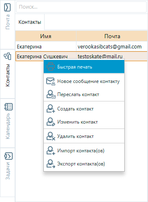Screen dimensions: 148x202
Task: Select Удалить контакт menu entry
Action: [84, 136]
